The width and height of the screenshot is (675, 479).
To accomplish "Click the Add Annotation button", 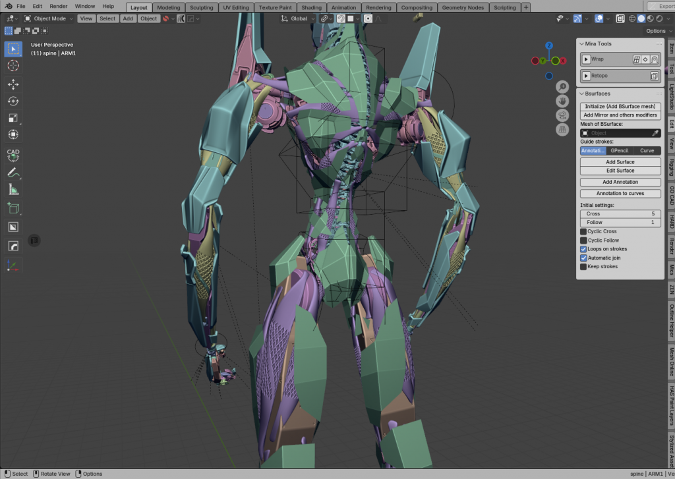I will point(620,182).
